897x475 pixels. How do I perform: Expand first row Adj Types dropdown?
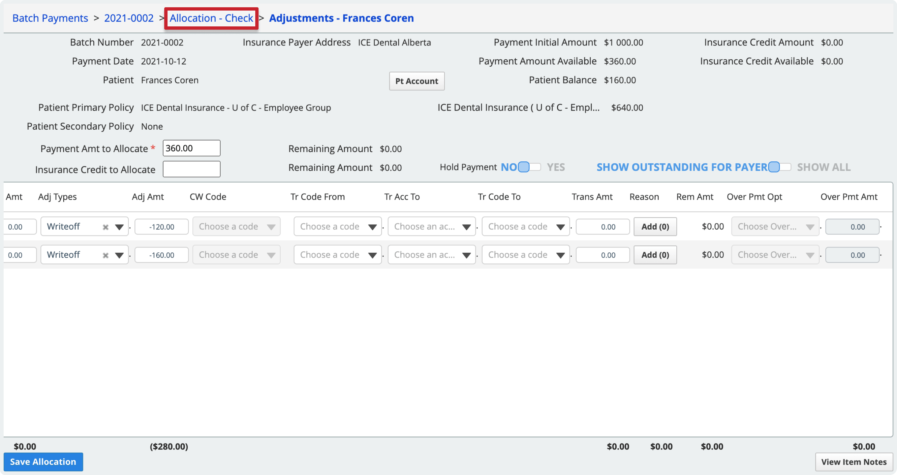click(x=118, y=226)
